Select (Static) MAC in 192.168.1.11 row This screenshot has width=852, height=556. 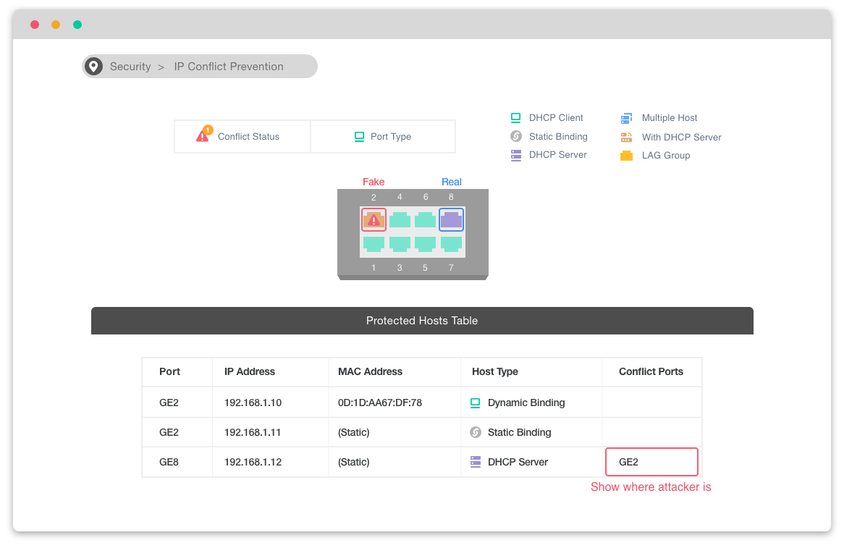(x=354, y=433)
